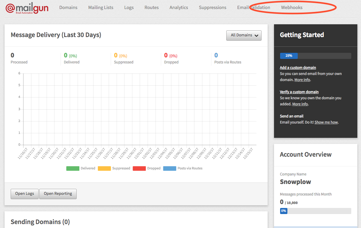This screenshot has width=361, height=228.
Task: Expand the All Domains dropdown
Action: (x=244, y=35)
